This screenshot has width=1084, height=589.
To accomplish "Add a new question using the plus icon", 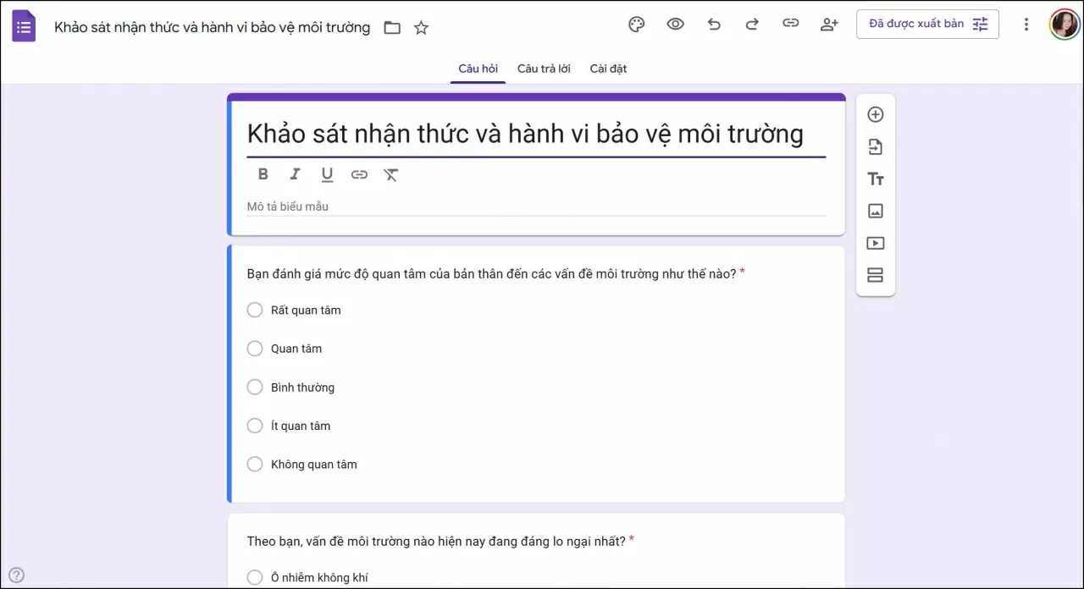I will 875,113.
